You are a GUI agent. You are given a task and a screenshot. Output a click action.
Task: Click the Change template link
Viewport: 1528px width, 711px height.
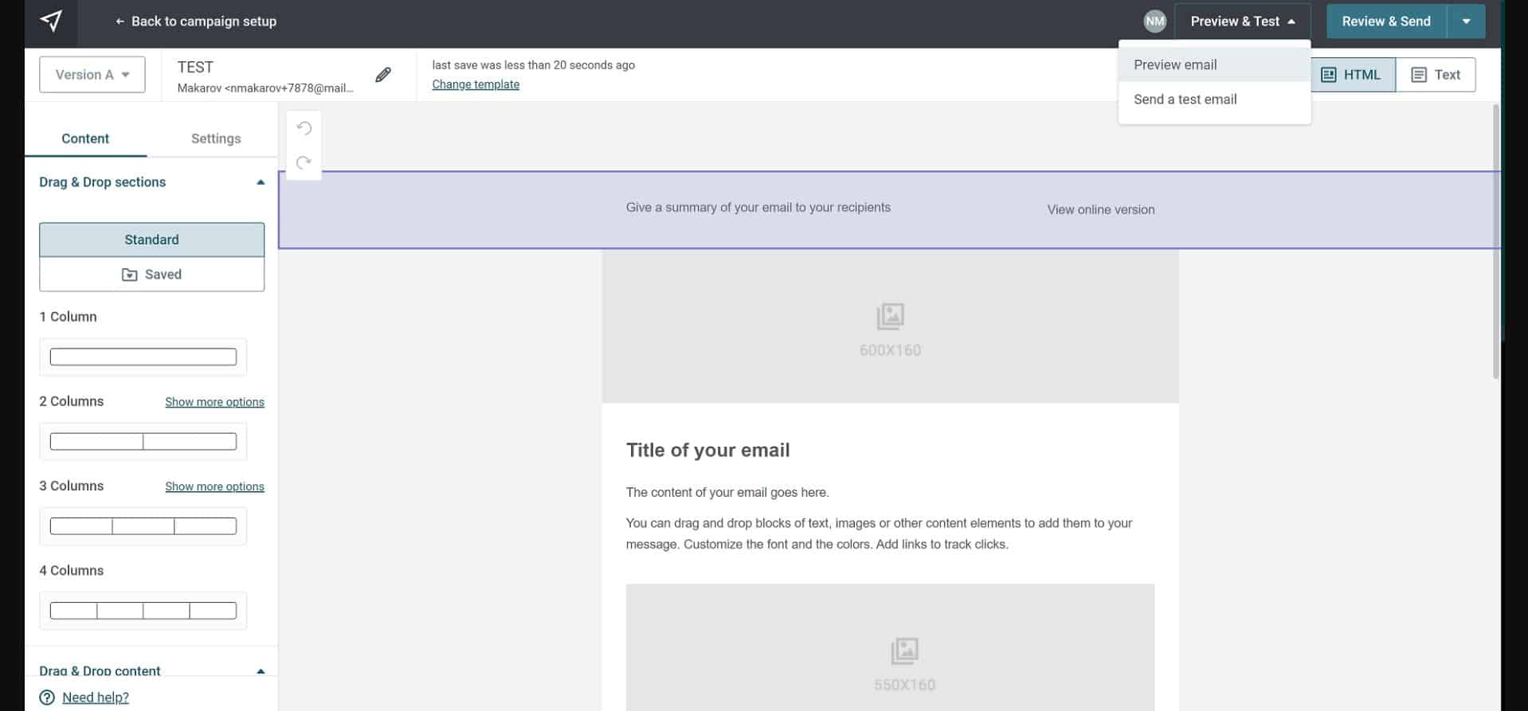[476, 84]
